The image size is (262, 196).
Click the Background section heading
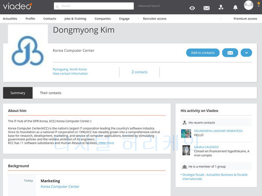(19, 166)
